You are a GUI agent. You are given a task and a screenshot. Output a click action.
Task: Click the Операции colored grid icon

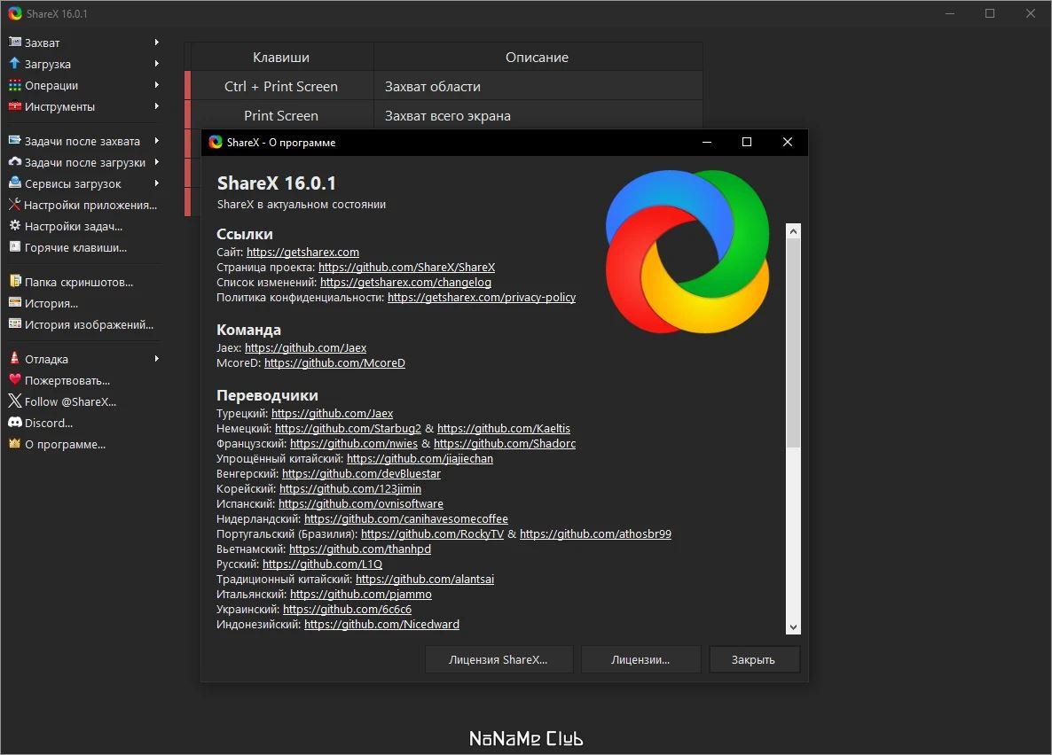click(15, 85)
